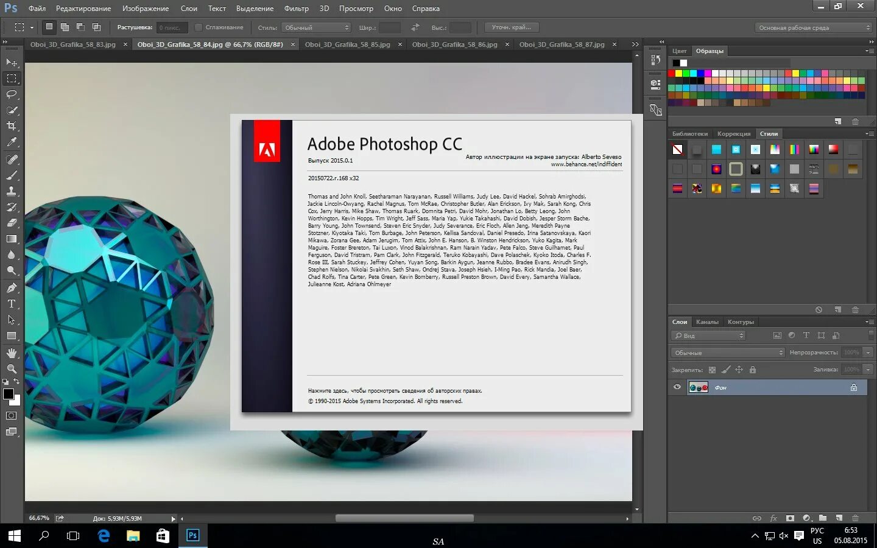Toggle visibility of Фон layer
877x548 pixels.
(677, 387)
